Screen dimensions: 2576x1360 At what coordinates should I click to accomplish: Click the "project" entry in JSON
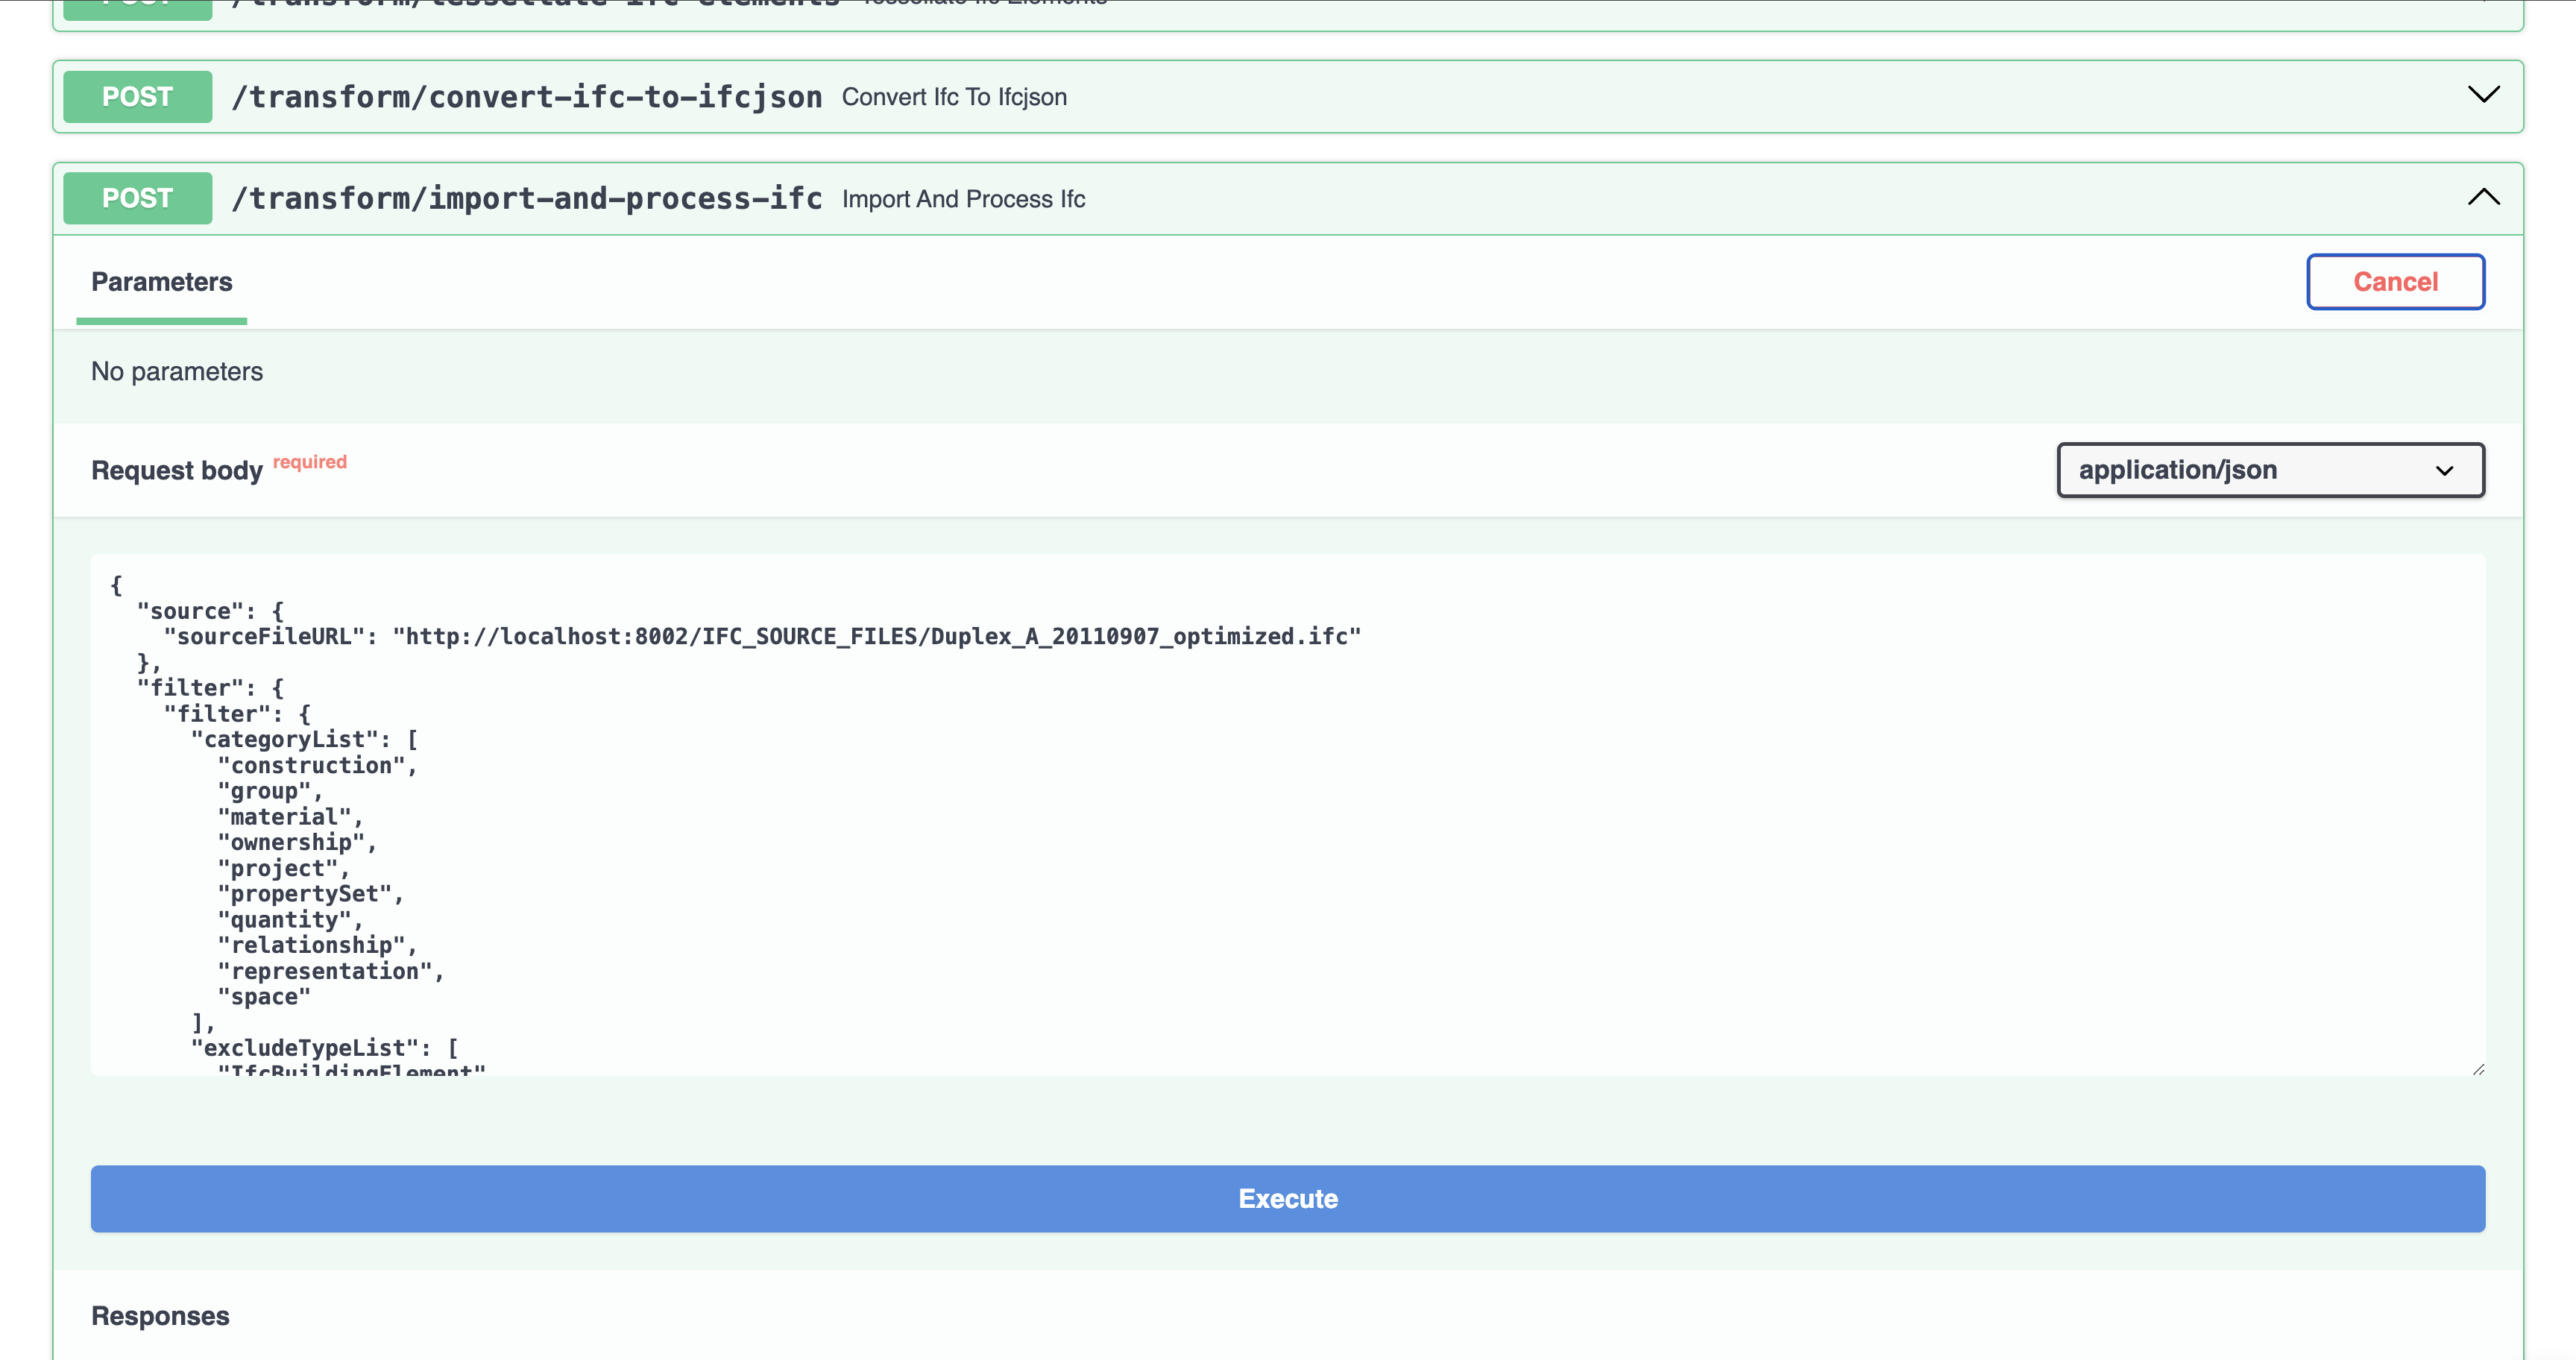pos(284,868)
